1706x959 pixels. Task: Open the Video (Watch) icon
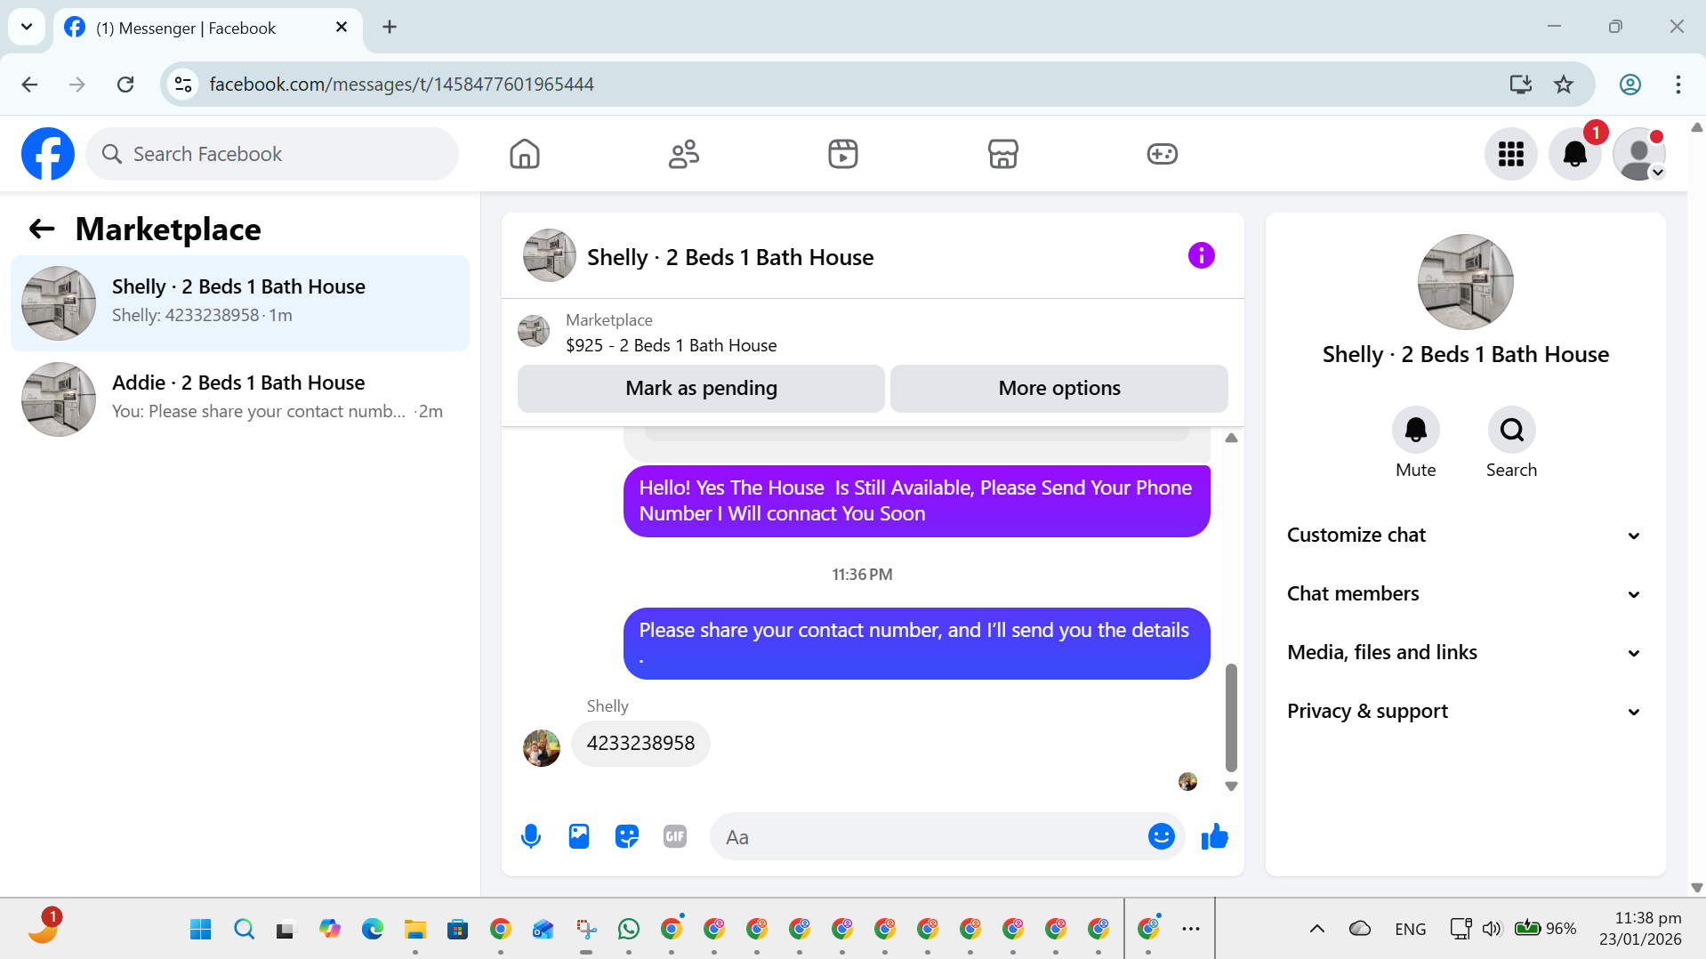click(x=843, y=154)
